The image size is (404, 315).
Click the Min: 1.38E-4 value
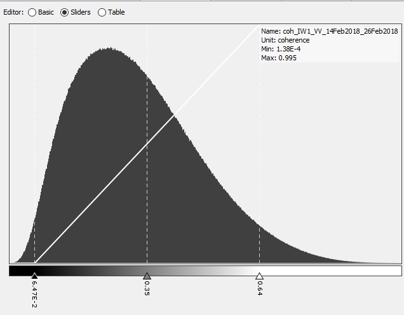[281, 49]
